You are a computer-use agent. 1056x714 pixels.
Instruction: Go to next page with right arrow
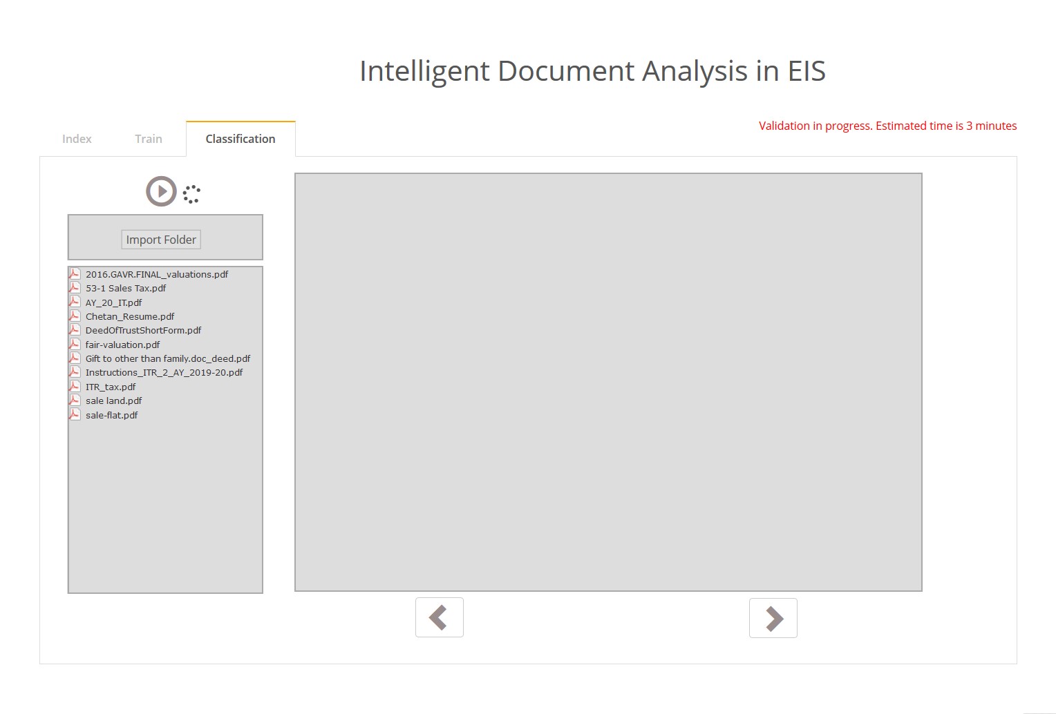(773, 618)
